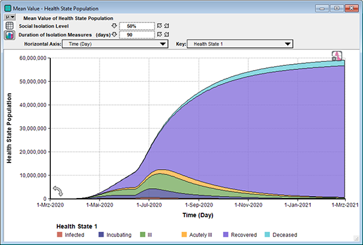Open the mean statistic (μ) dropdown

coord(10,17)
